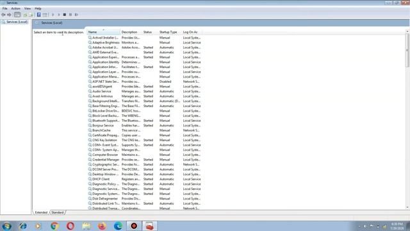Viewport: 410px width, 231px height.
Task: Select the BitLocker Drive Encryption service
Action: coord(144,111)
